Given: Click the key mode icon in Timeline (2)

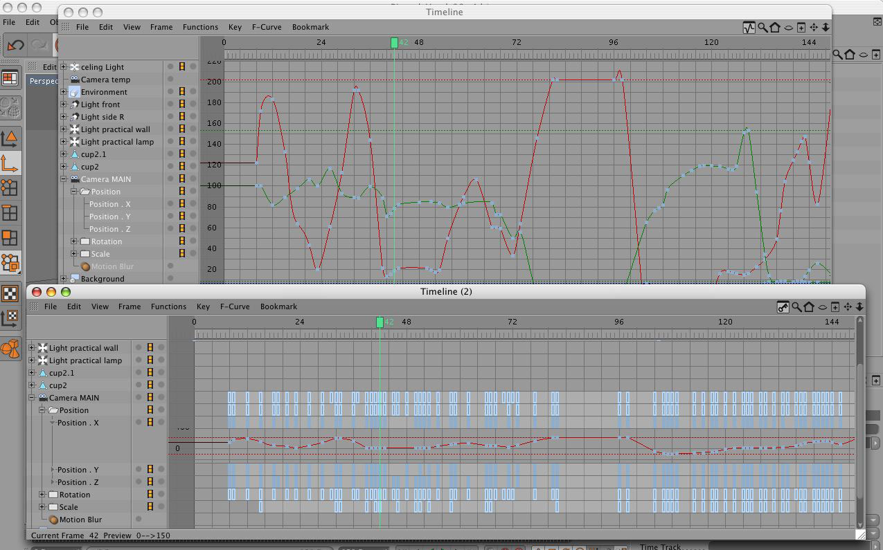Looking at the screenshot, I should [x=783, y=307].
